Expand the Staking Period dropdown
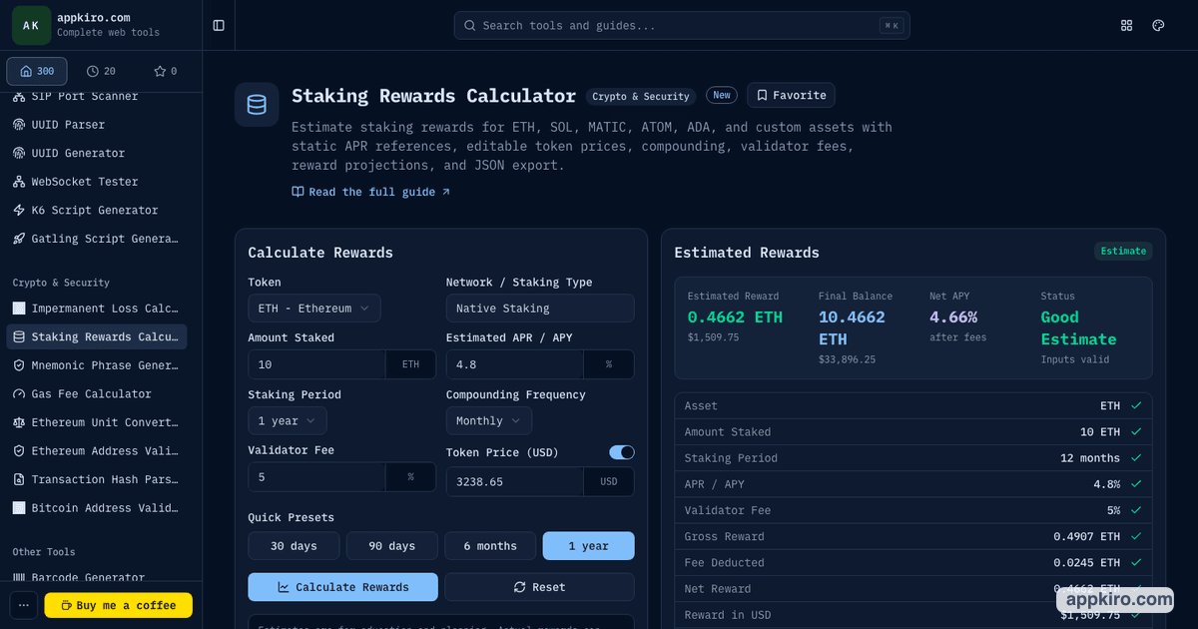The height and width of the screenshot is (629, 1198). click(x=287, y=421)
